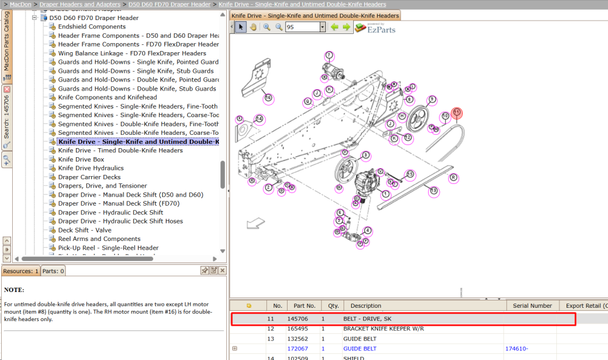Open the Search: 145706 side tab
The image size is (608, 360).
[x=7, y=118]
